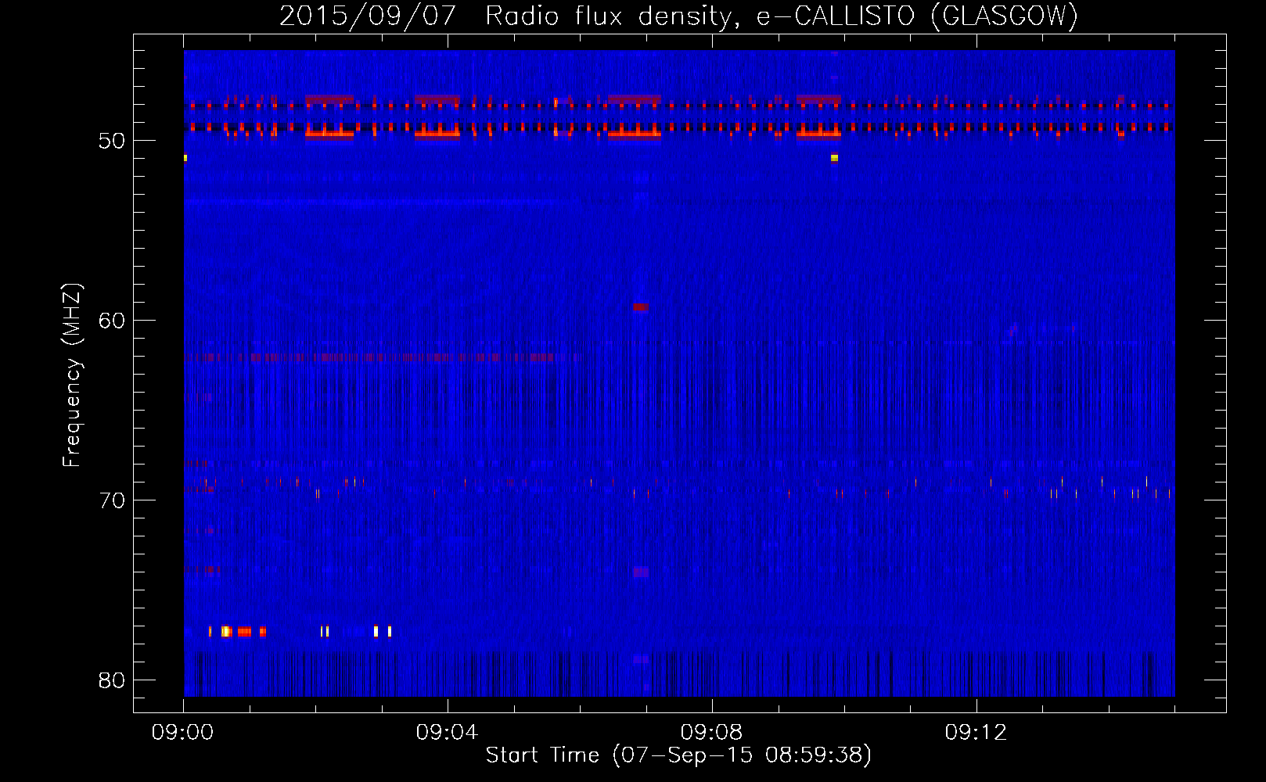This screenshot has width=1266, height=782.
Task: Click the 50 frequency tick label
Action: [112, 141]
